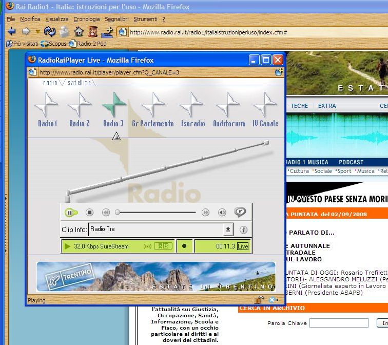Screen dimensions: 388x345
Task: Click the padlock security icon in player status bar
Action: pos(259,300)
